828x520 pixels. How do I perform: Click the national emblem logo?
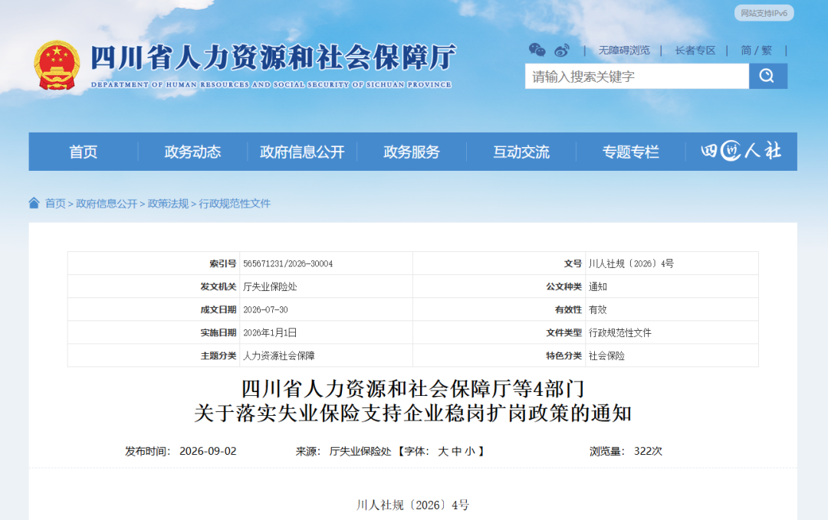57,65
